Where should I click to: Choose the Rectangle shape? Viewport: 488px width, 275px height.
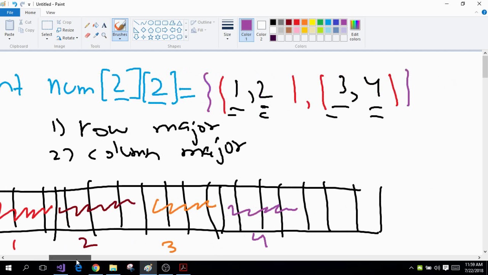[x=158, y=23]
